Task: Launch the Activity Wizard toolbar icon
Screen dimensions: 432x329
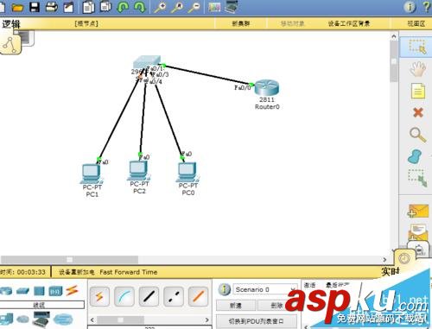Action: coord(68,7)
